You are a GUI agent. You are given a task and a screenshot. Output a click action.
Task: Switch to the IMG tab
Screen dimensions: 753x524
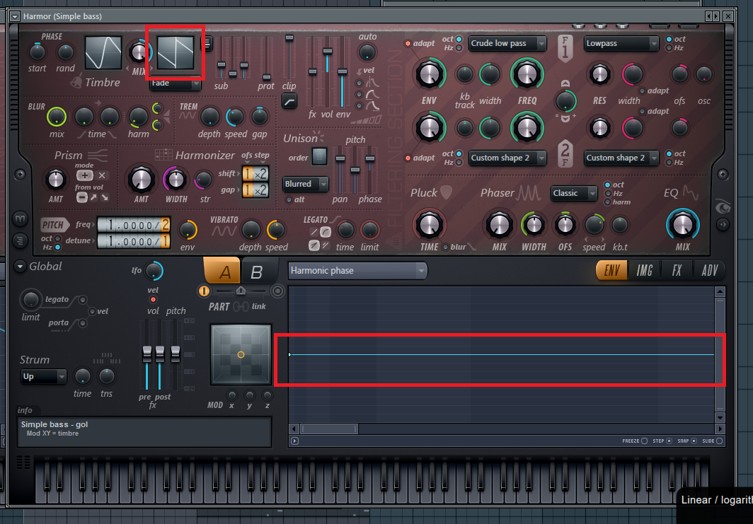pos(645,271)
